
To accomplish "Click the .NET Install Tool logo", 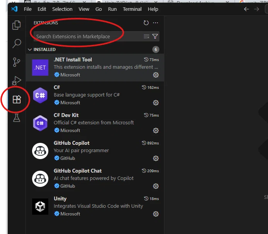I will (x=40, y=68).
